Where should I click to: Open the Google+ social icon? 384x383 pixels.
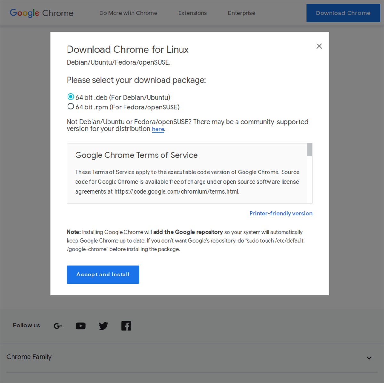(x=58, y=326)
